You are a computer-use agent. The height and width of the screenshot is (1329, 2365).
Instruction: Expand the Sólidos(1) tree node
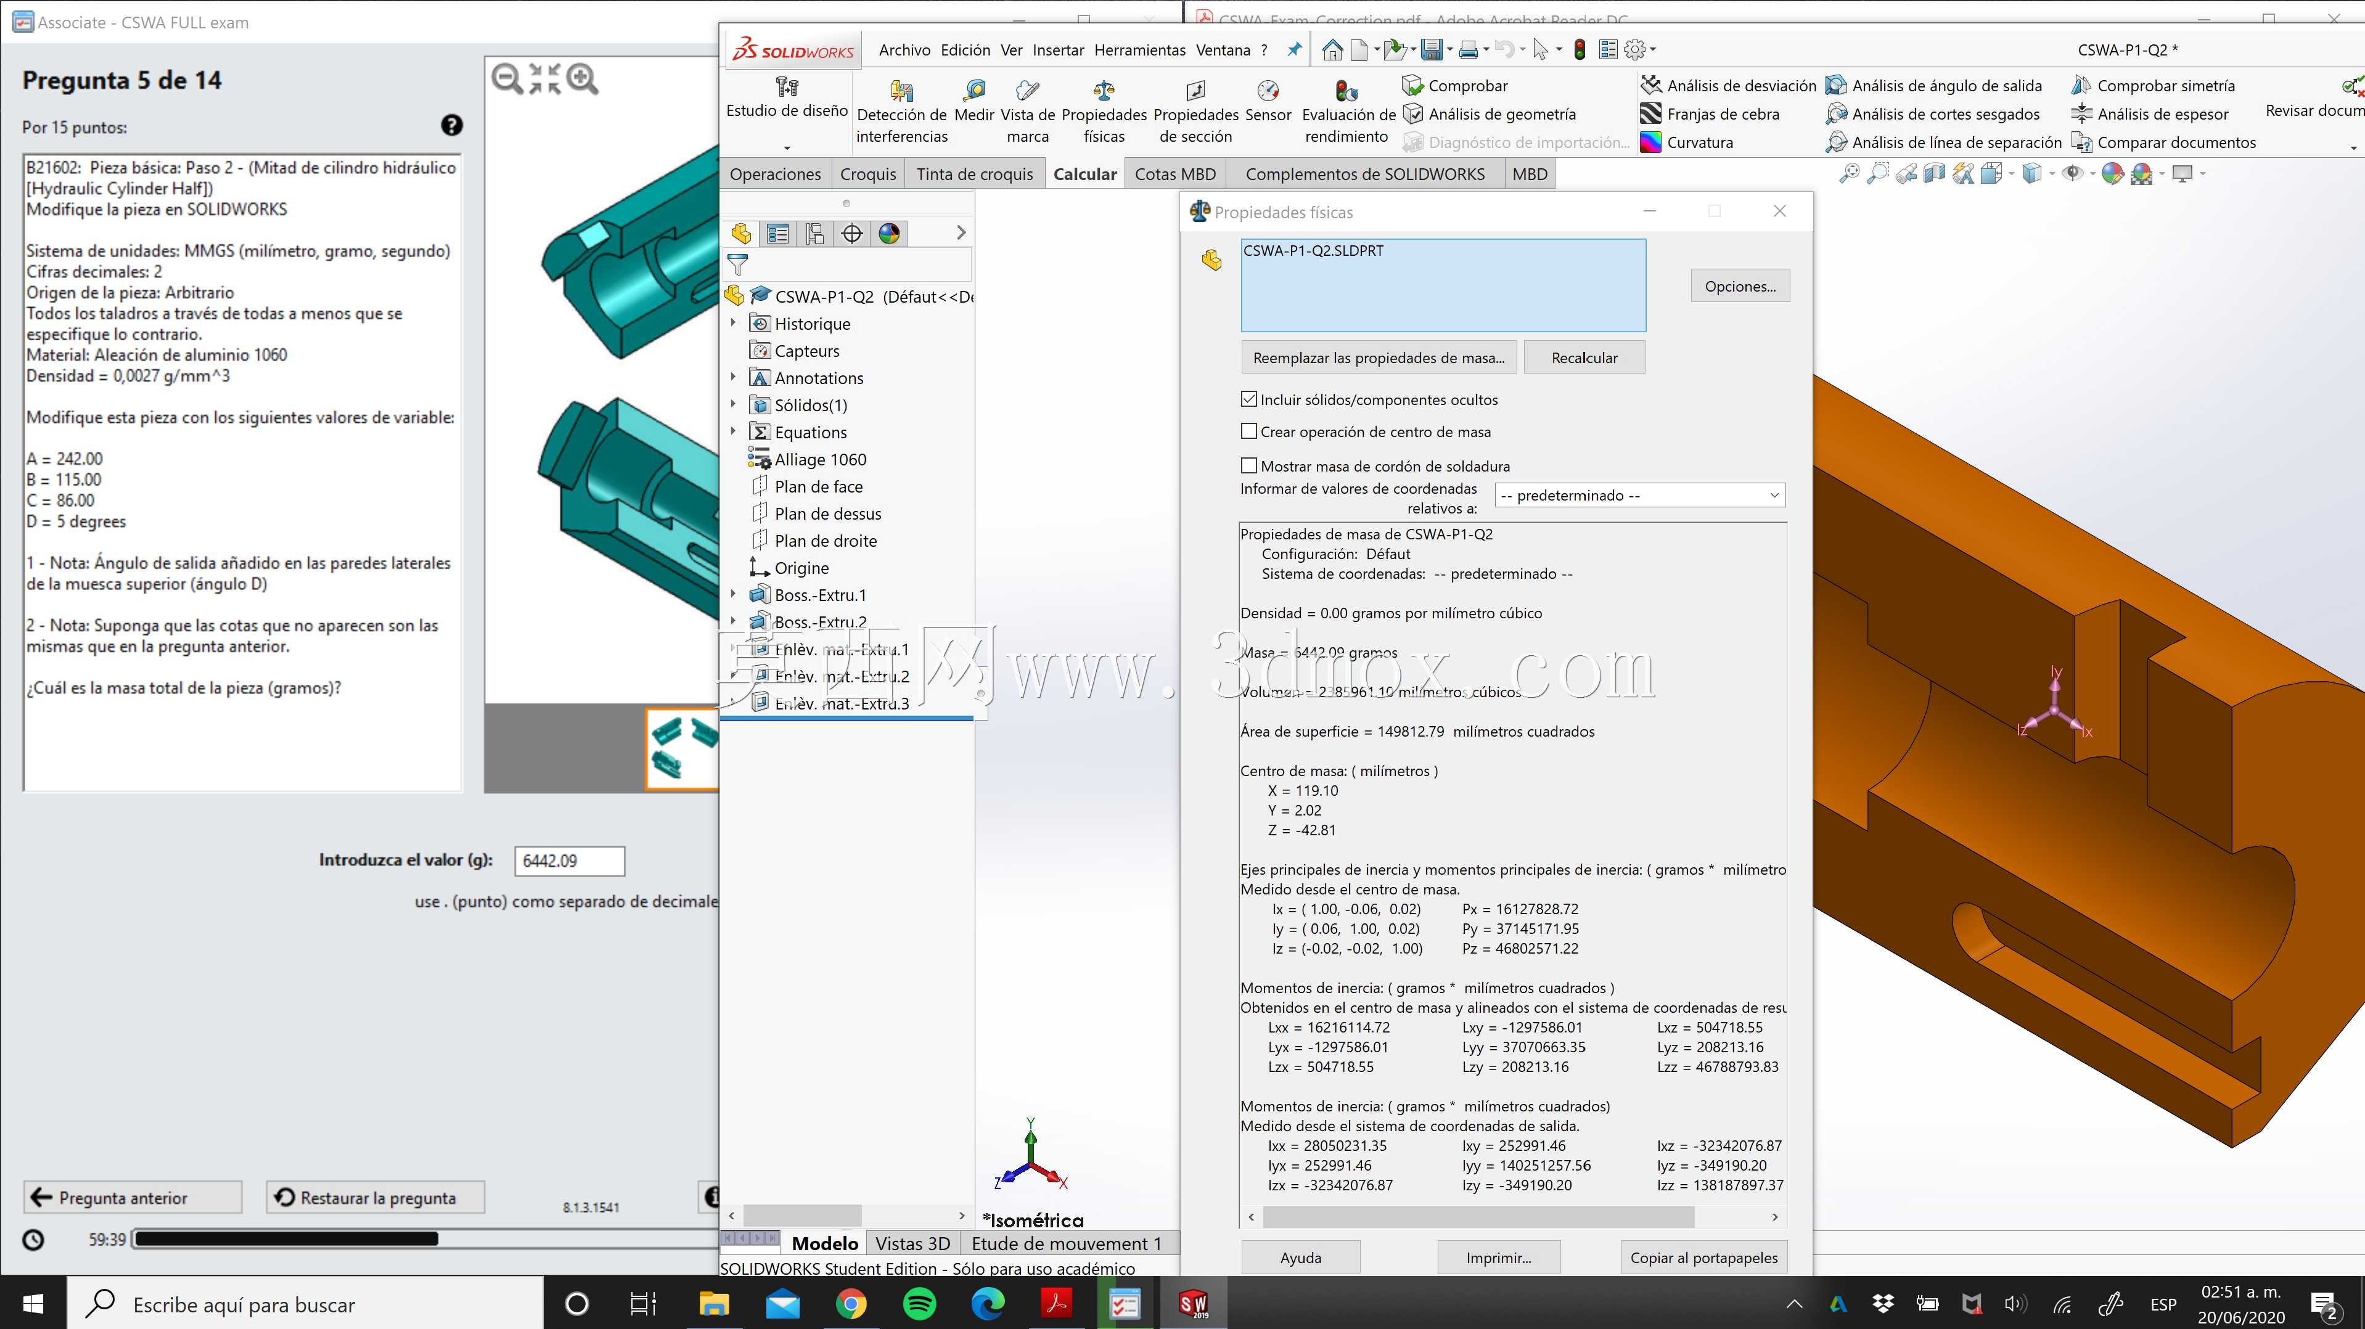pos(732,405)
